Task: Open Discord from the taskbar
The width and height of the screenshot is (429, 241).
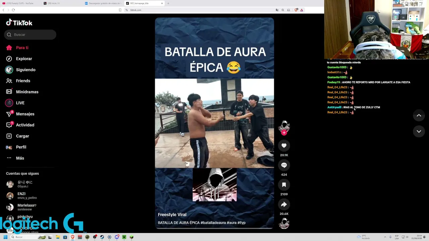Action: 117,237
